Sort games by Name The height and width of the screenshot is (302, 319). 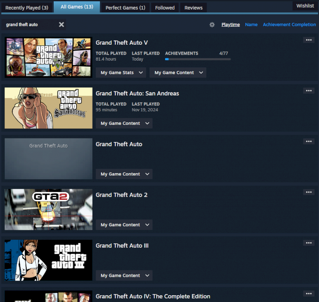[x=251, y=25]
